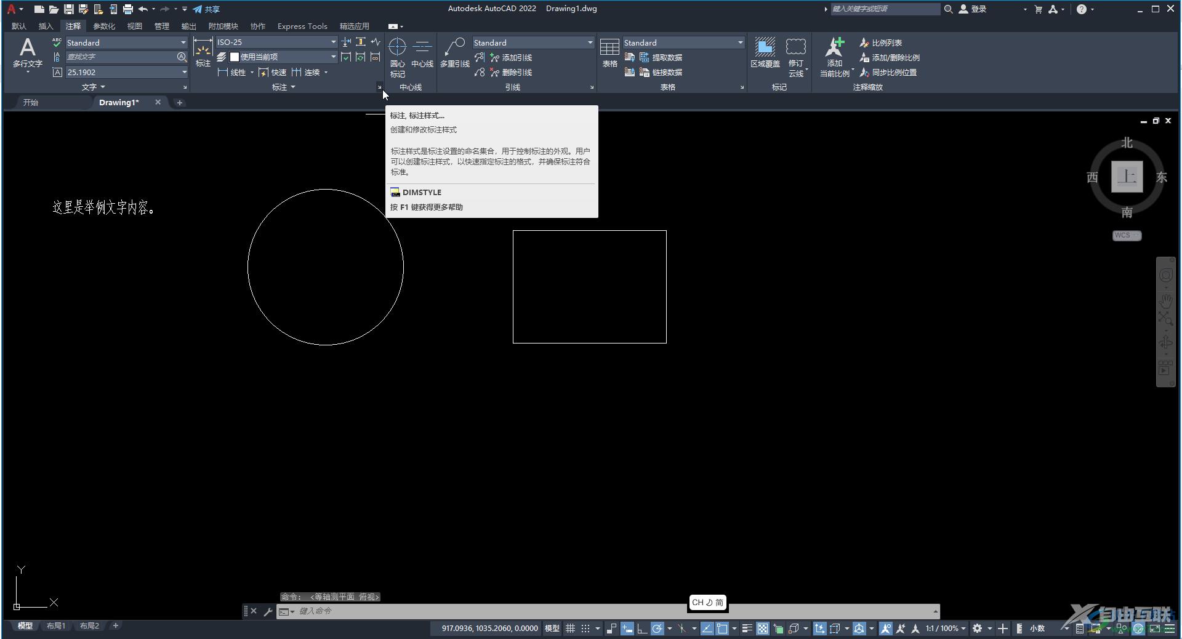Click the 上 top face of ViewCube
Viewport: 1182px width, 639px height.
tap(1127, 177)
